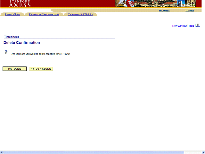Click the horizontal scrollbar left arrow

click(x=2, y=152)
